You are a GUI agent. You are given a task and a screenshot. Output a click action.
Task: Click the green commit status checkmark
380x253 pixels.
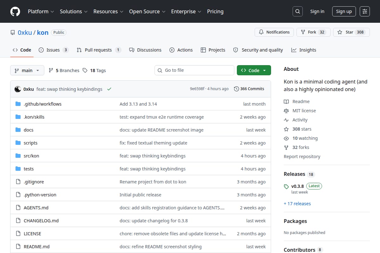pyautogui.click(x=109, y=89)
